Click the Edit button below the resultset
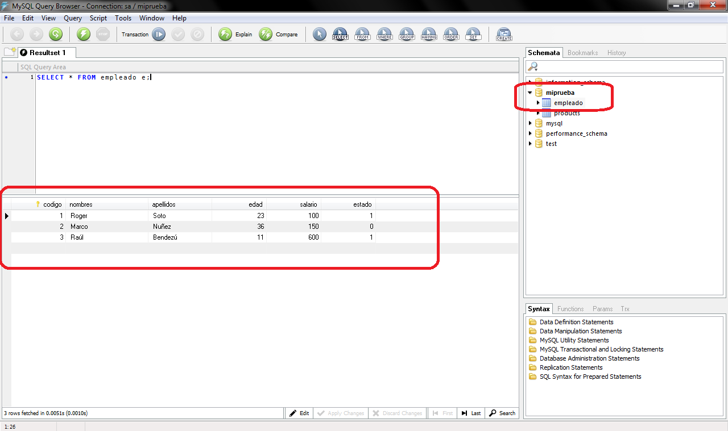The image size is (728, 431). point(299,413)
